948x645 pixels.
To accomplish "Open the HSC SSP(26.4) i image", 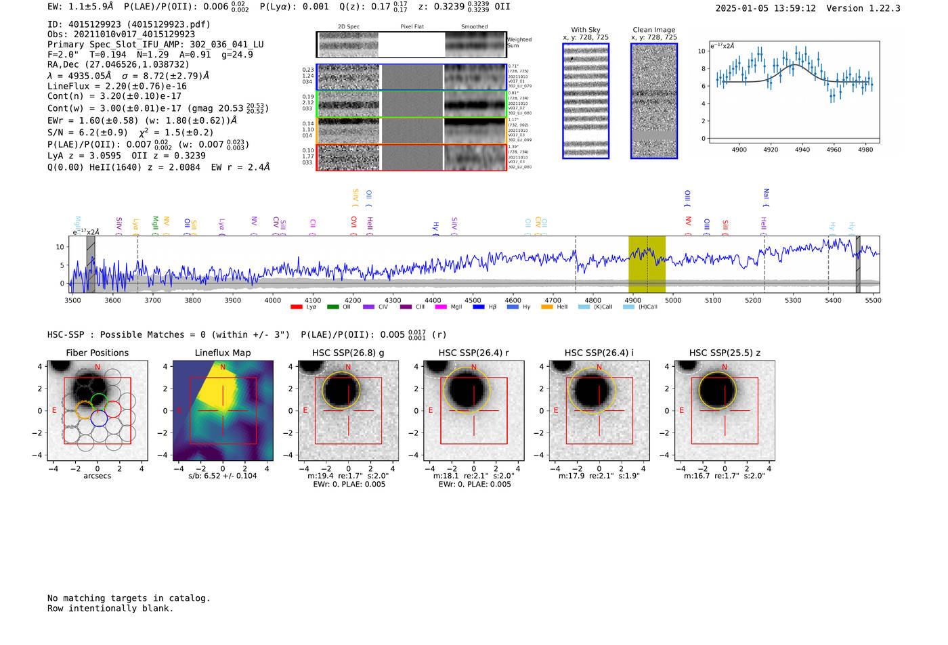I will point(599,411).
